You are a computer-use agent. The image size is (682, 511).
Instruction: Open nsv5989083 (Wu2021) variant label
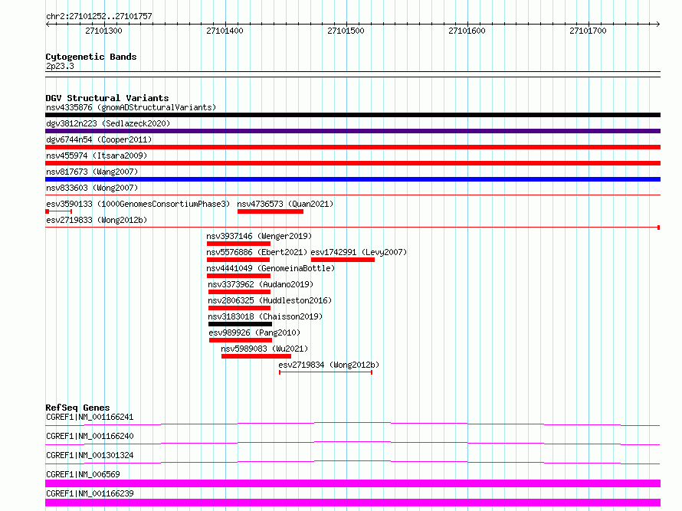pyautogui.click(x=264, y=349)
